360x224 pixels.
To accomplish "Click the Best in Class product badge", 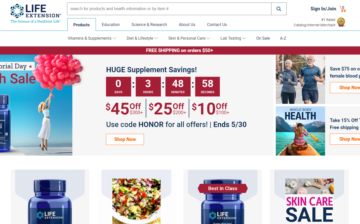I will 223,188.
